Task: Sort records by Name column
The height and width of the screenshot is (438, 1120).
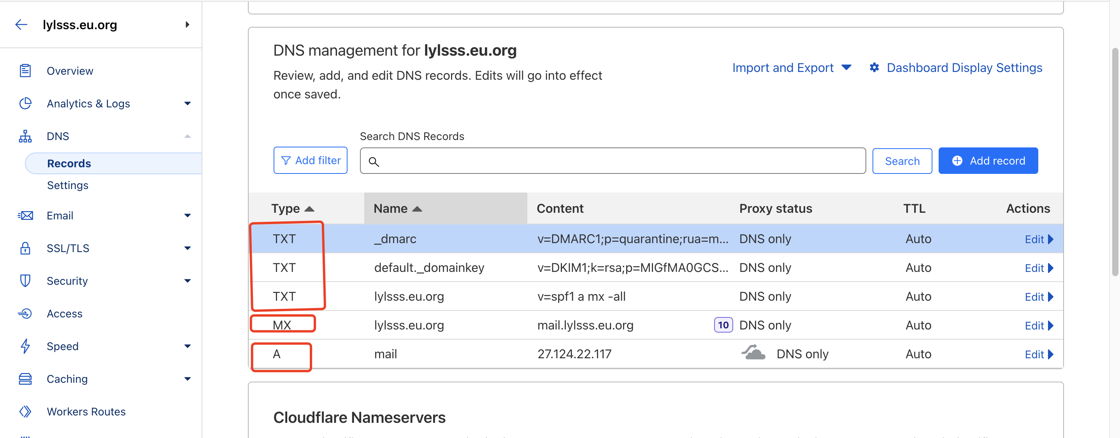Action: point(397,208)
